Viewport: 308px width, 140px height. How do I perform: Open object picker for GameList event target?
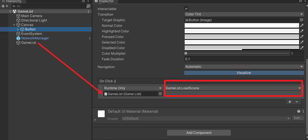(x=160, y=94)
